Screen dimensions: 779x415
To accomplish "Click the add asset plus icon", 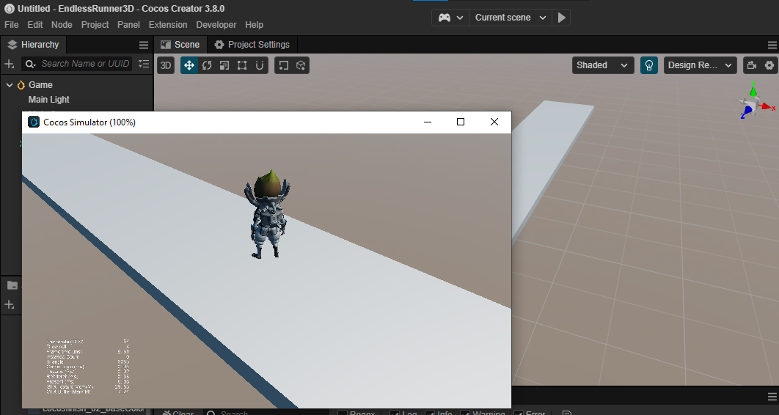I will pos(9,305).
